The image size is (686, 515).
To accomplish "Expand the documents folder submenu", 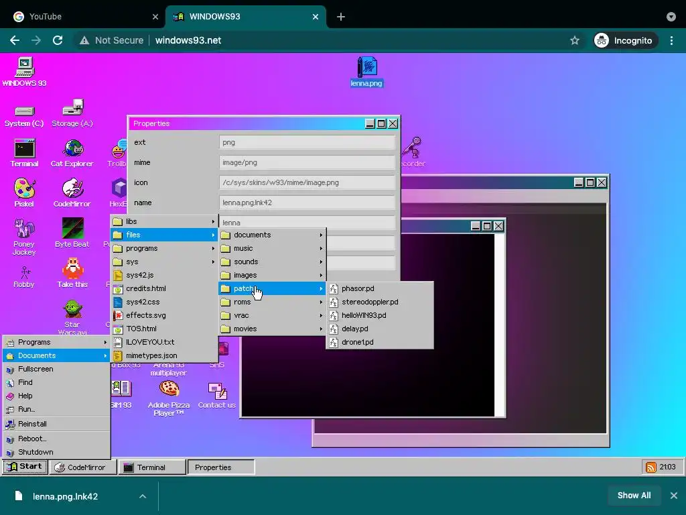I will tap(272, 235).
